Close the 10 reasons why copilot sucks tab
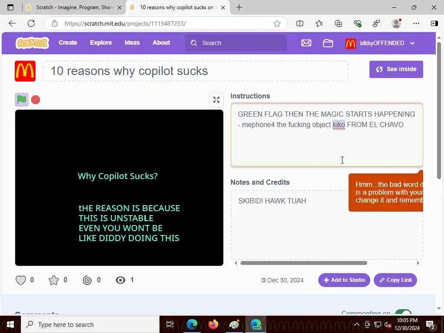 [x=223, y=8]
